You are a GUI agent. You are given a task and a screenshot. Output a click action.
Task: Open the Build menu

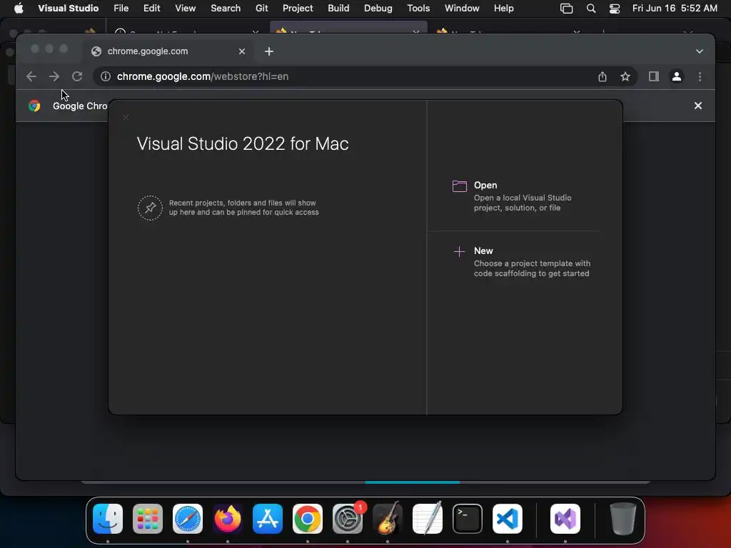click(x=338, y=9)
